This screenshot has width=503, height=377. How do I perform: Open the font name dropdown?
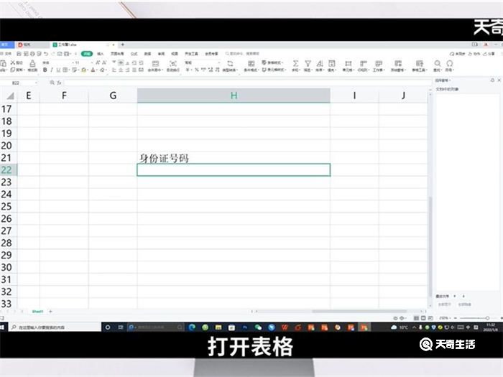point(74,63)
